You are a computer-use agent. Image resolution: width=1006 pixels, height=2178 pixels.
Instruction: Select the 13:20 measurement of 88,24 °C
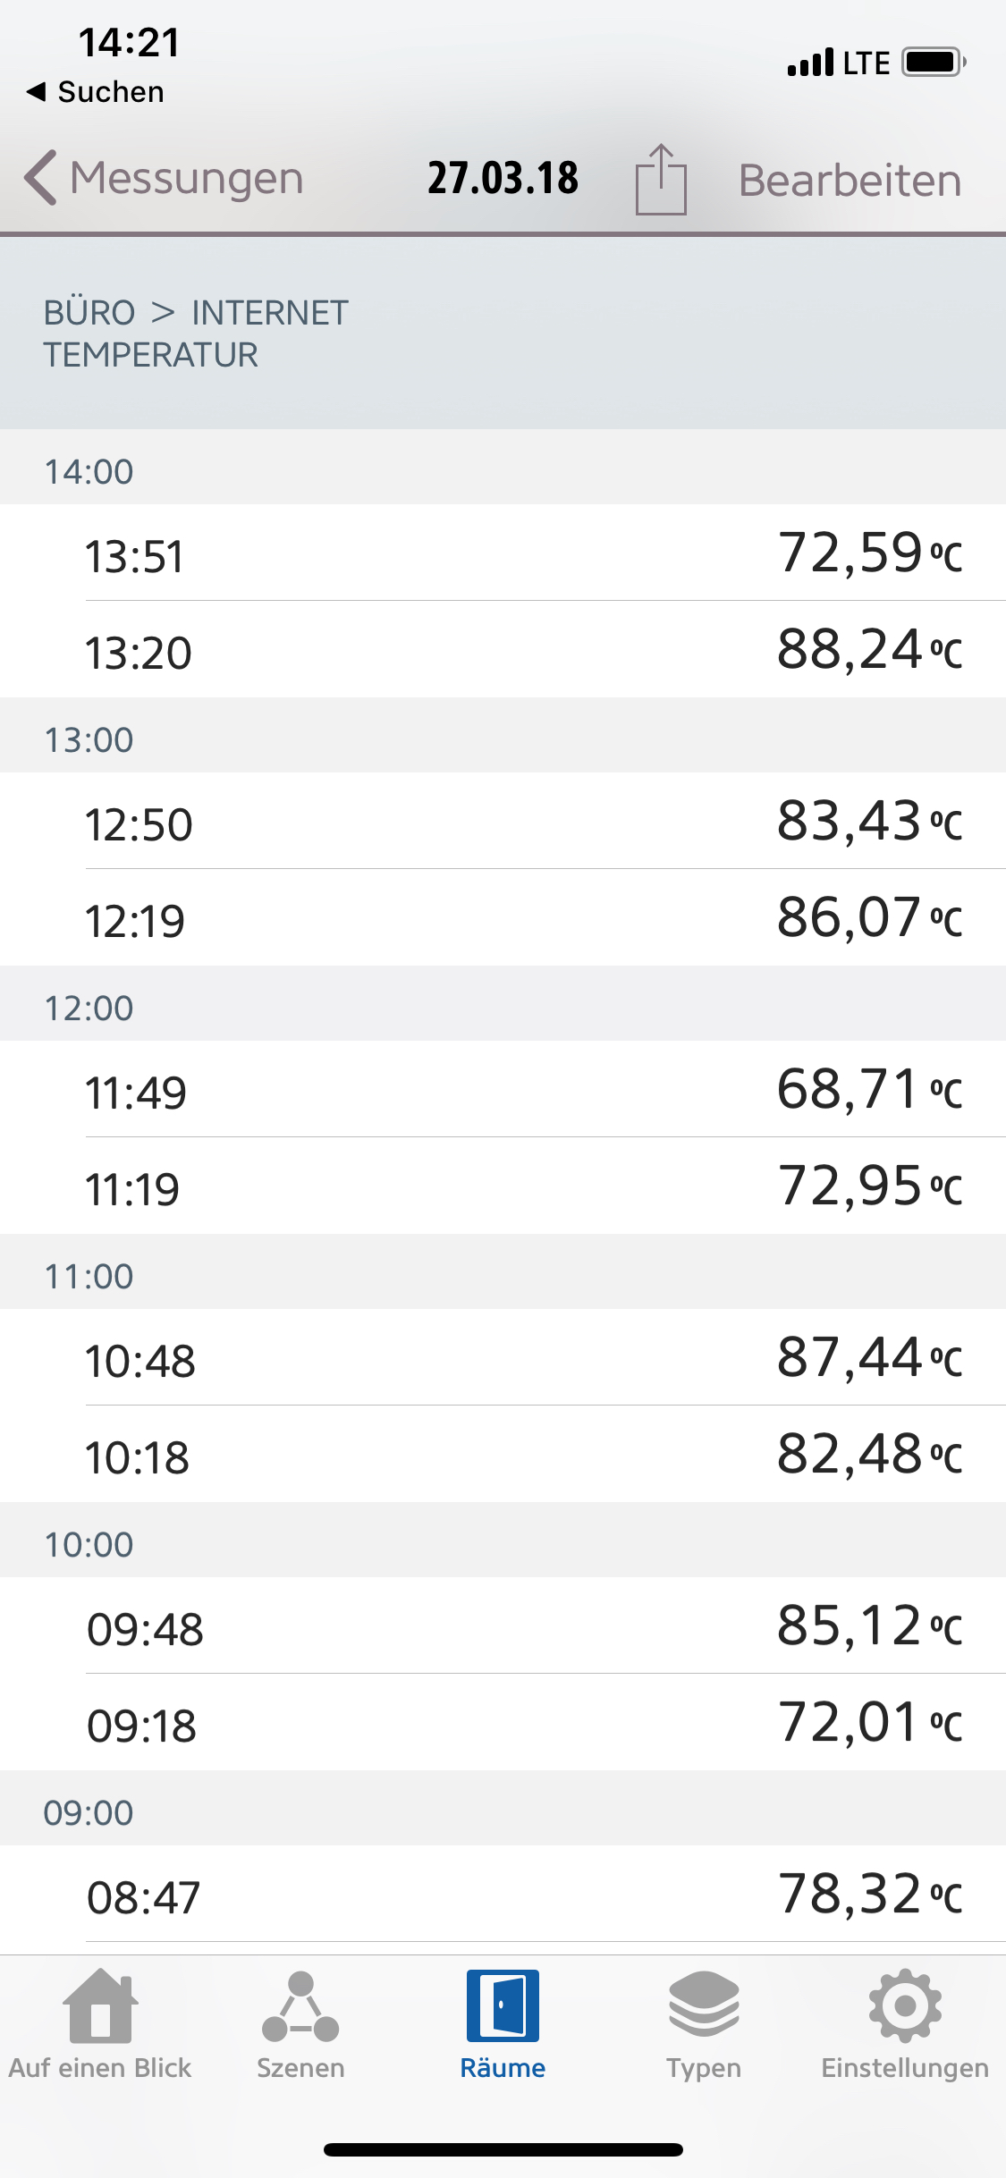(x=503, y=650)
